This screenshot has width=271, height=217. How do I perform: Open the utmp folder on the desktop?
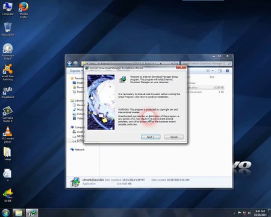[7, 154]
